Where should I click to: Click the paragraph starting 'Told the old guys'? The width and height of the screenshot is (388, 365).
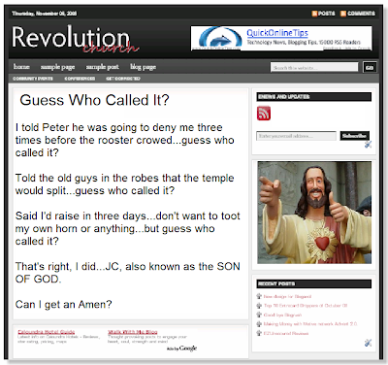(x=125, y=184)
